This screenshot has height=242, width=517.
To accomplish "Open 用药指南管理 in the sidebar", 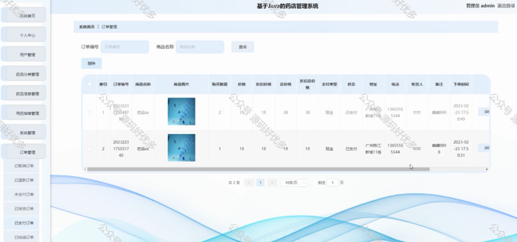I will pos(24,113).
